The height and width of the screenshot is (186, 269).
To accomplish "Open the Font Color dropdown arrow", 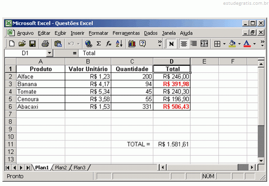I will [254, 44].
